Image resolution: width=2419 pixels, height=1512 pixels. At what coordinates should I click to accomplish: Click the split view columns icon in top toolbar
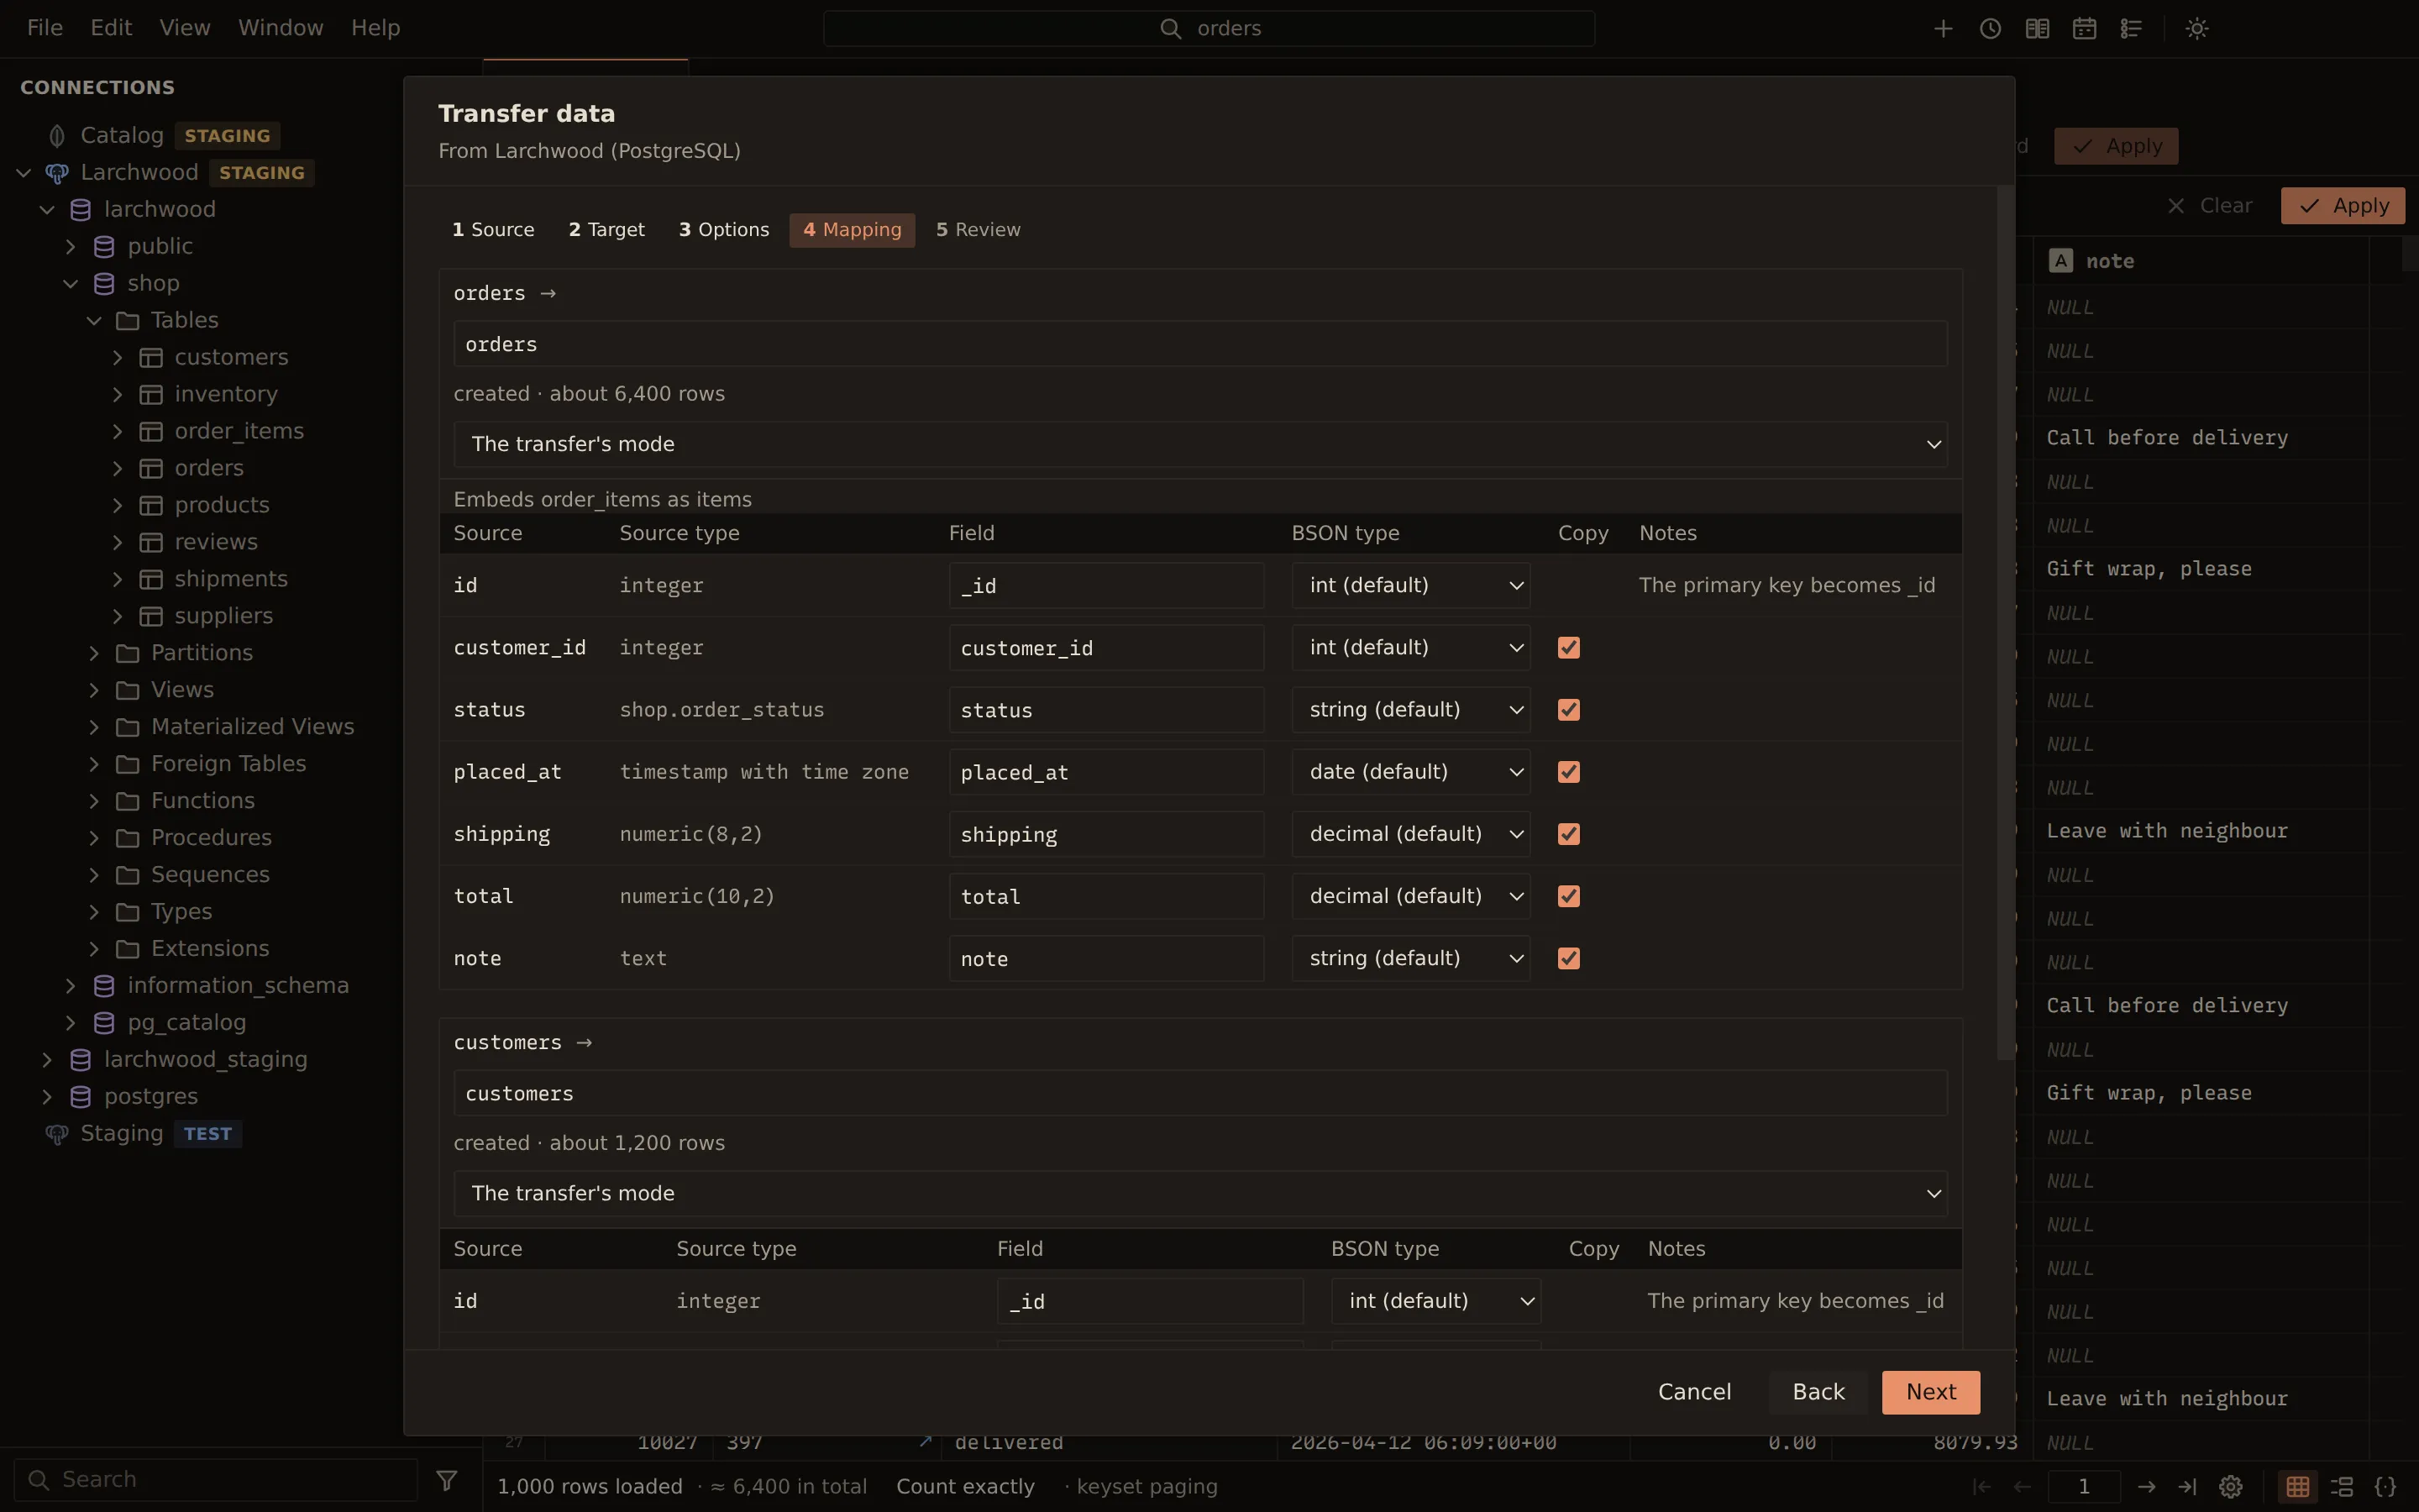(x=2036, y=28)
